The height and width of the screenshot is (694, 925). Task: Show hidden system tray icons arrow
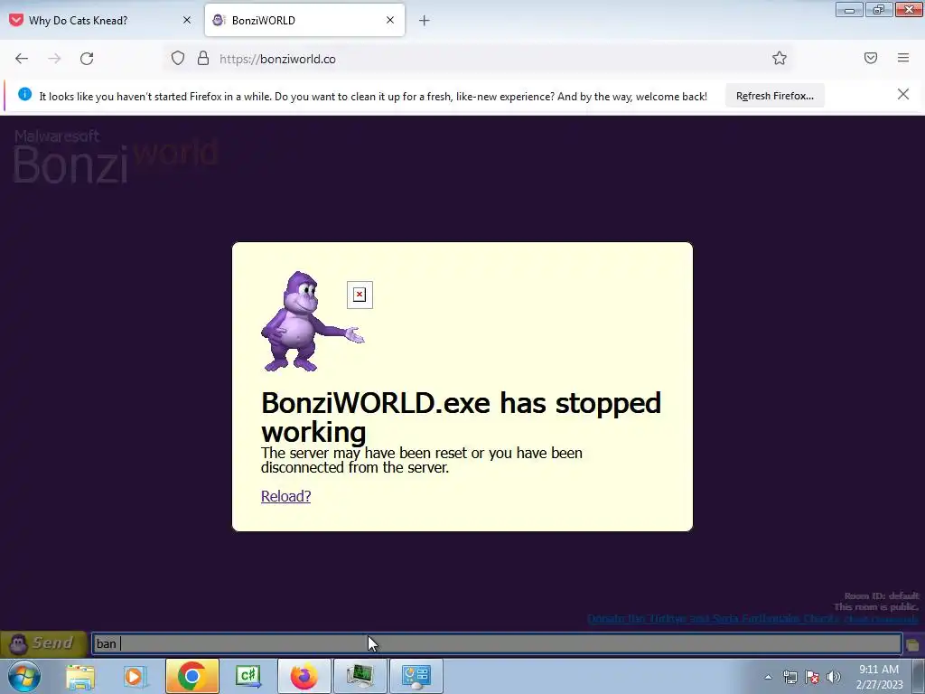(768, 677)
